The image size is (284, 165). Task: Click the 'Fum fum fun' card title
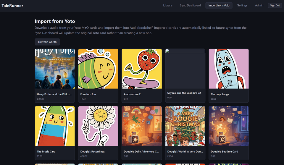88,94
